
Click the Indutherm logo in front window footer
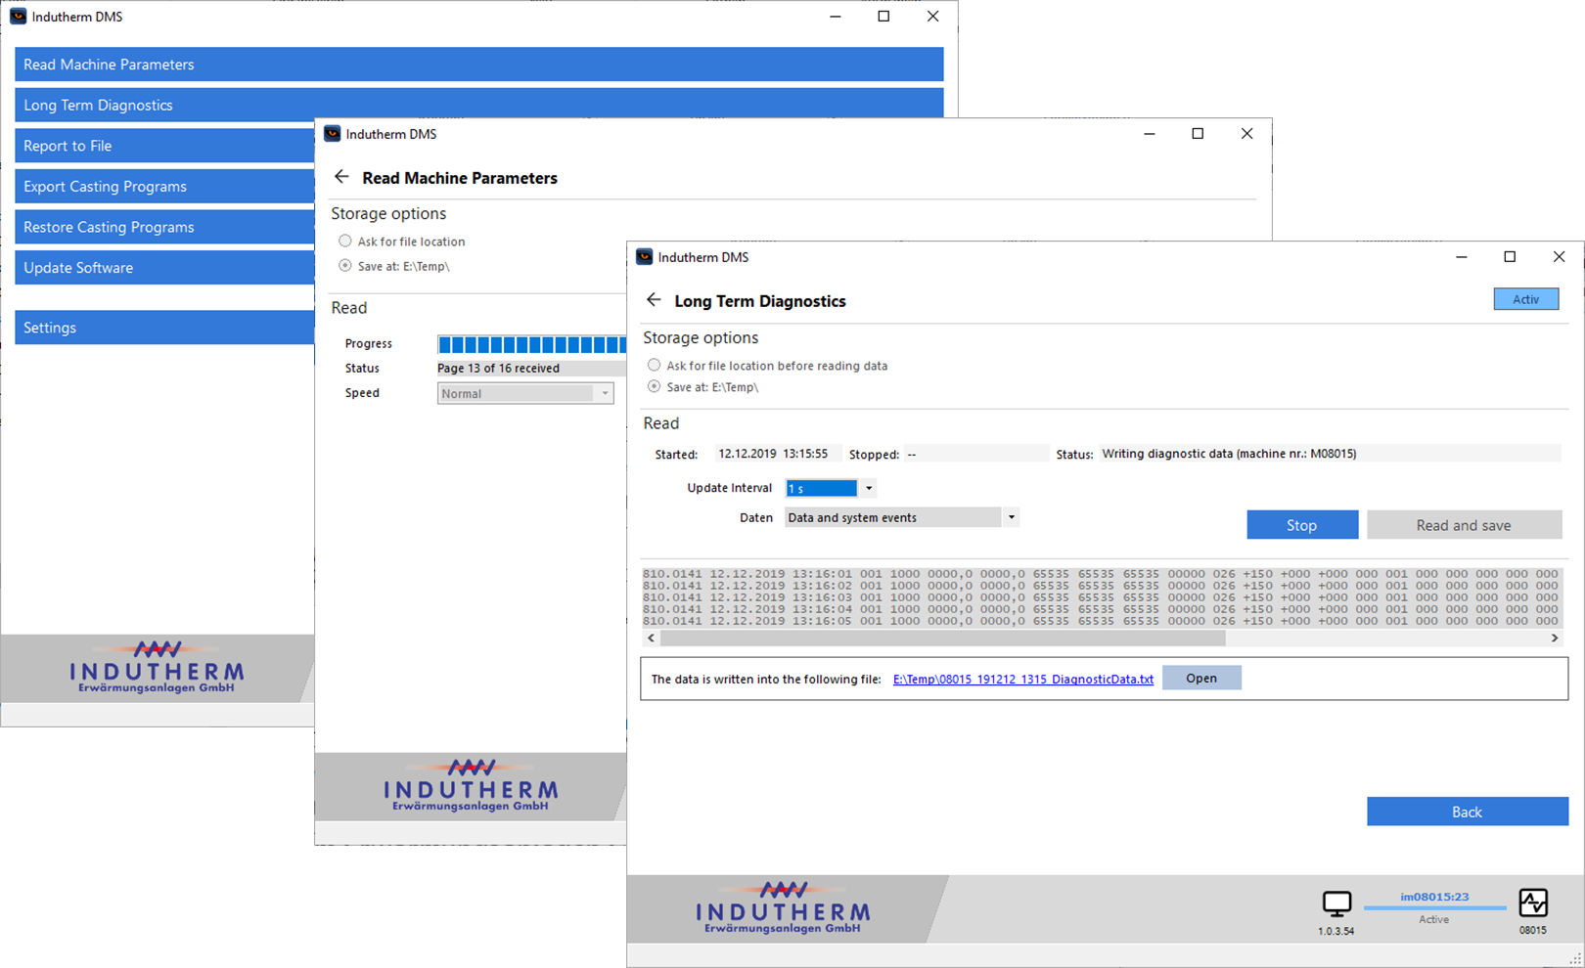click(x=783, y=908)
